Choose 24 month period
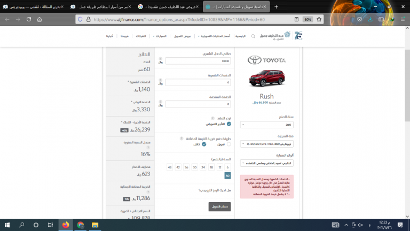The width and height of the screenshot is (410, 231). click(203, 167)
